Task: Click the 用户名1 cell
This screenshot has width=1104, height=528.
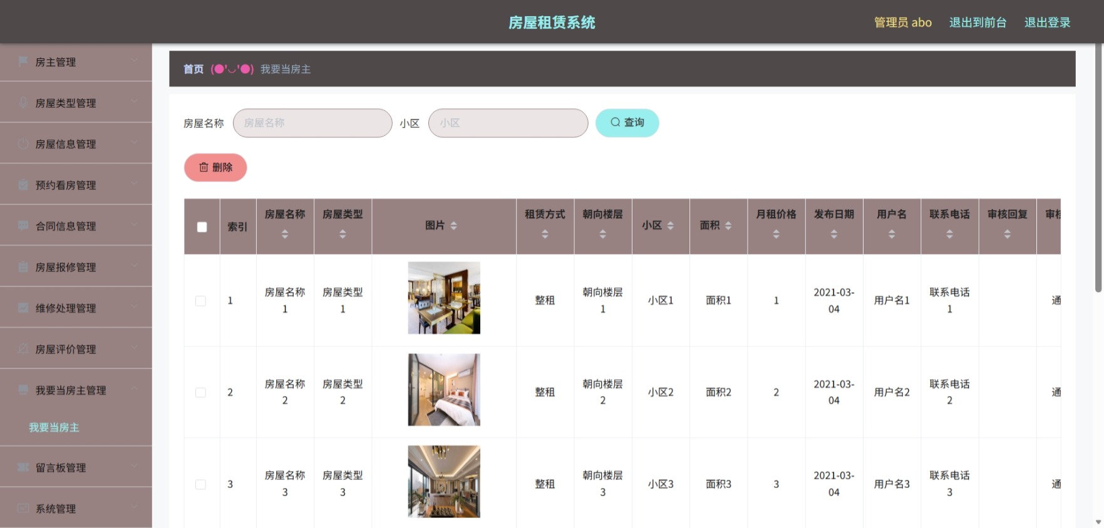Action: coord(892,300)
